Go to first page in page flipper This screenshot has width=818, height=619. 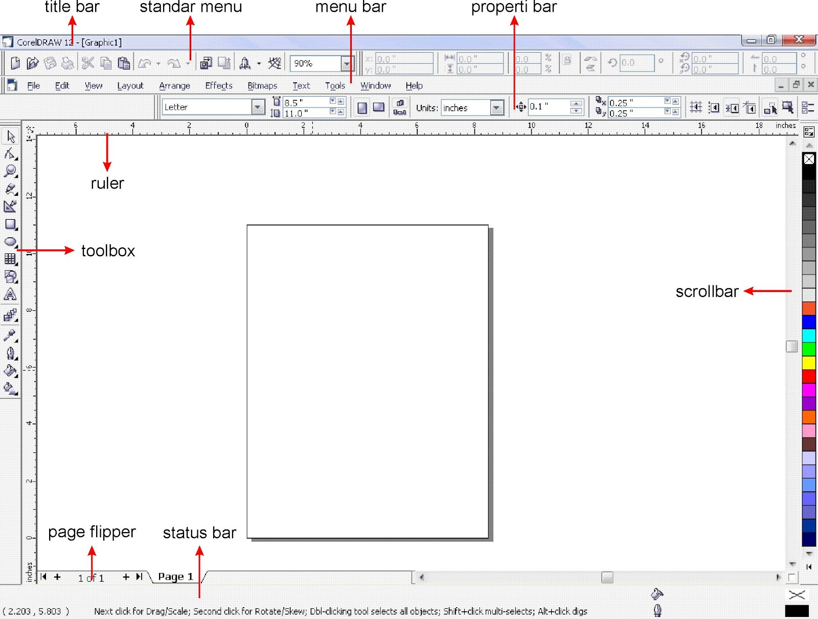click(43, 577)
